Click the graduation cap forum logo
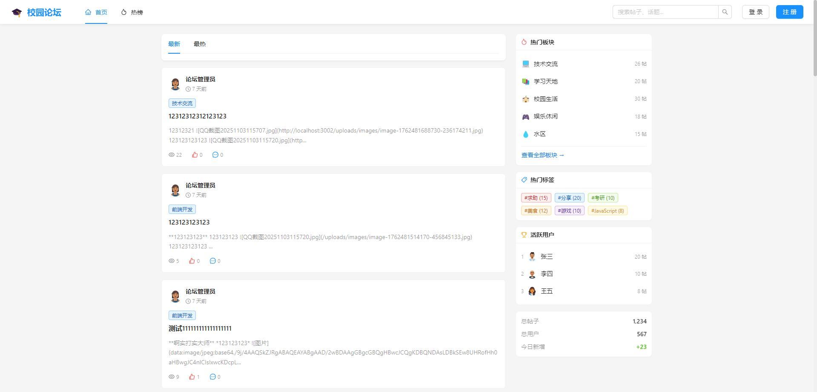The height and width of the screenshot is (392, 817). point(17,12)
